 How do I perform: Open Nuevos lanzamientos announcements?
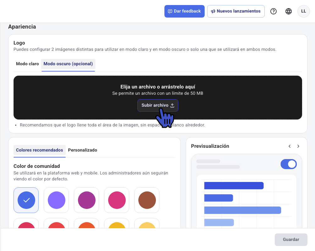coord(236,11)
